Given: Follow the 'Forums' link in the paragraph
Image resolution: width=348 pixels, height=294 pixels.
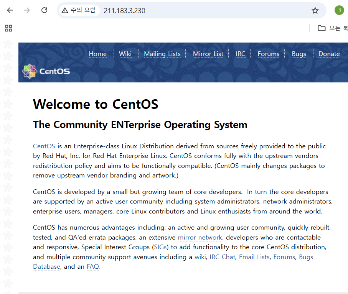Looking at the screenshot, I should coord(284,257).
